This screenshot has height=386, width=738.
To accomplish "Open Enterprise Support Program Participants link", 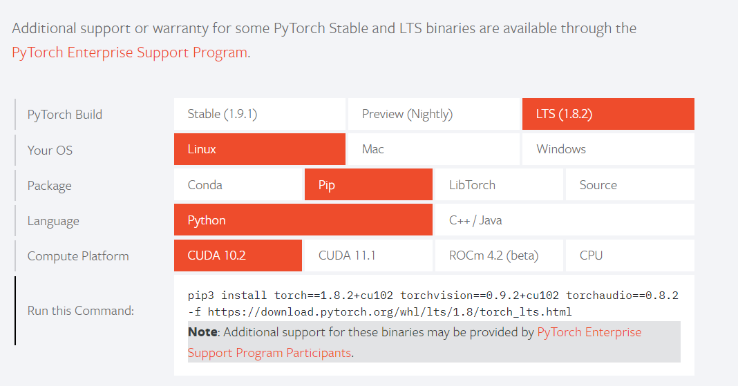I will pyautogui.click(x=269, y=353).
